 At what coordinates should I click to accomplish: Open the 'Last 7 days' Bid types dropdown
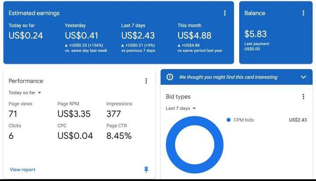click(x=181, y=108)
